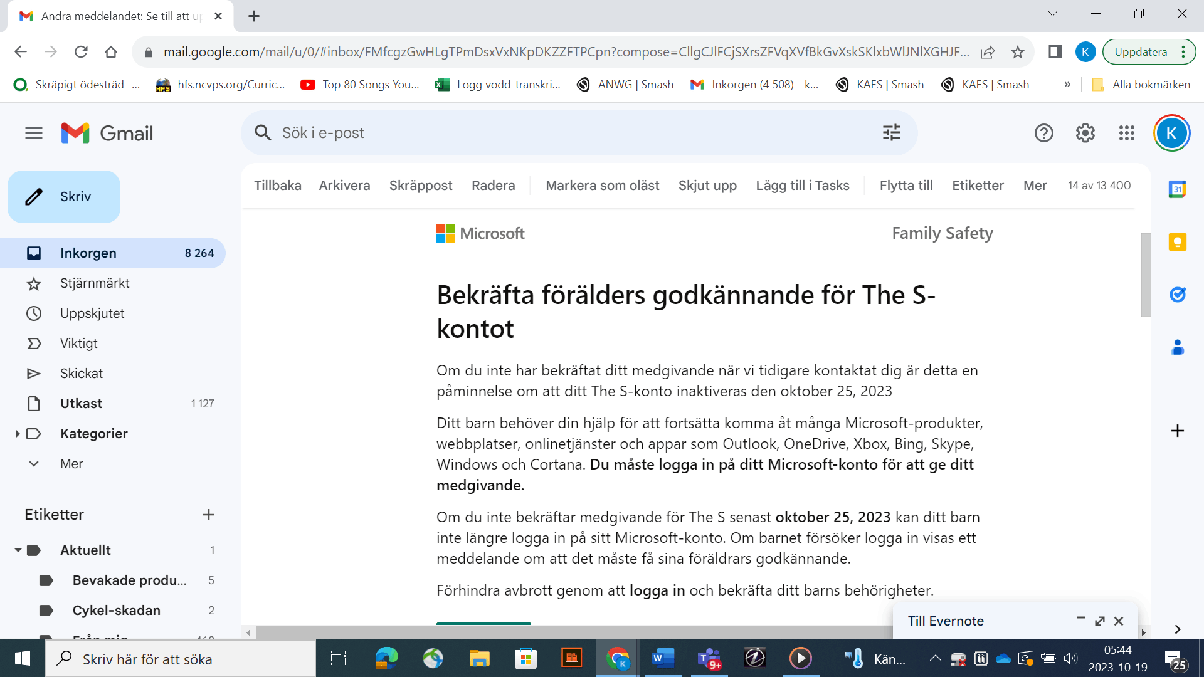Screen dimensions: 1204x677
Task: Collapse the Aktuellt label
Action: [18, 550]
